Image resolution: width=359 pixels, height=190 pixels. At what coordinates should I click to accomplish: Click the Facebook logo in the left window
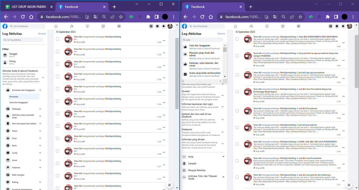tap(5, 26)
